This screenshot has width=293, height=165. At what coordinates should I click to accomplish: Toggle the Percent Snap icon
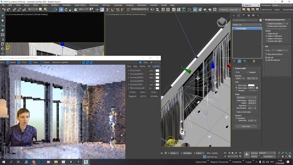point(118,10)
